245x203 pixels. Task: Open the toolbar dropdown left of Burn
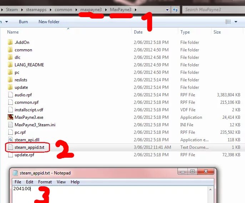click(x=6, y=22)
